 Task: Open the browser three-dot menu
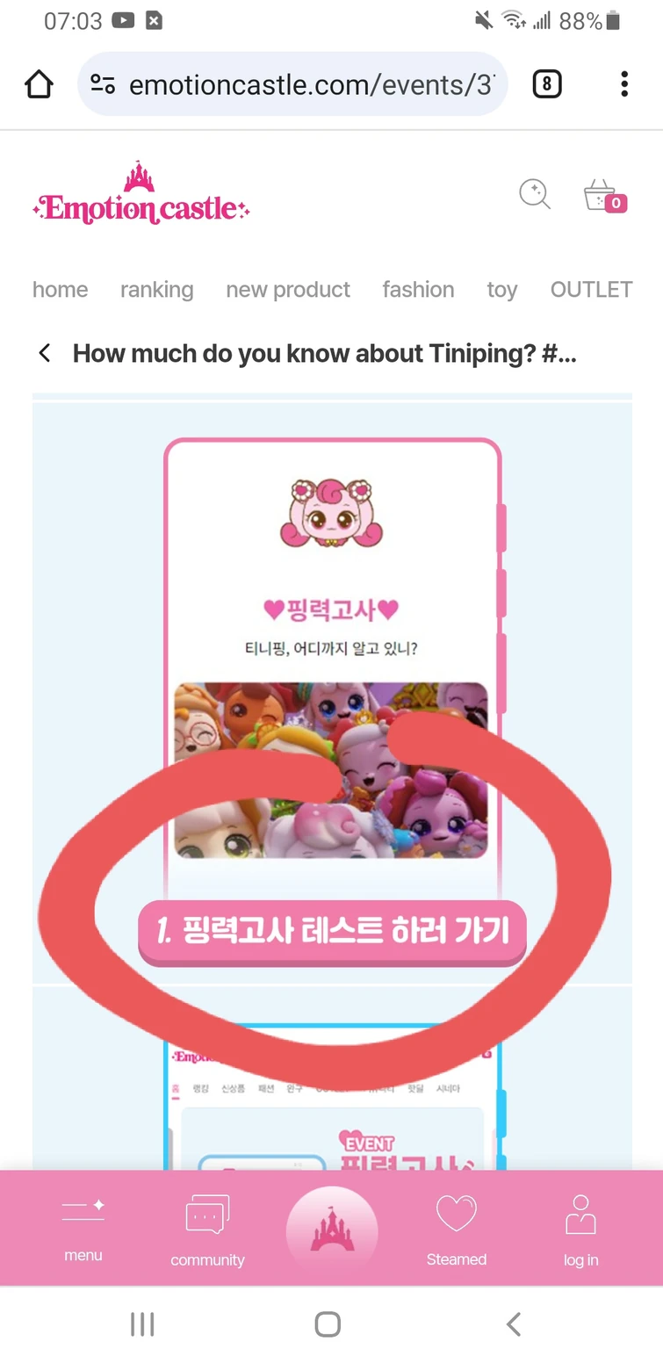point(623,84)
